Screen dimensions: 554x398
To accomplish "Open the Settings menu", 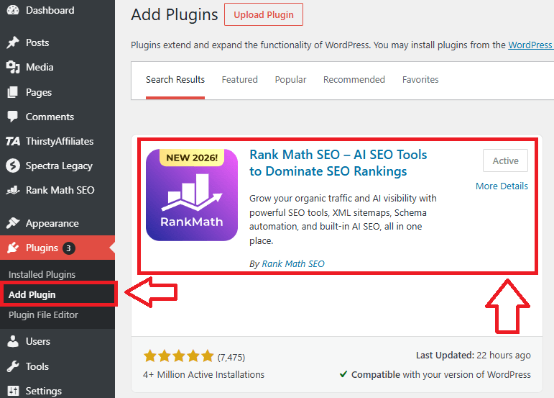I will (57, 391).
